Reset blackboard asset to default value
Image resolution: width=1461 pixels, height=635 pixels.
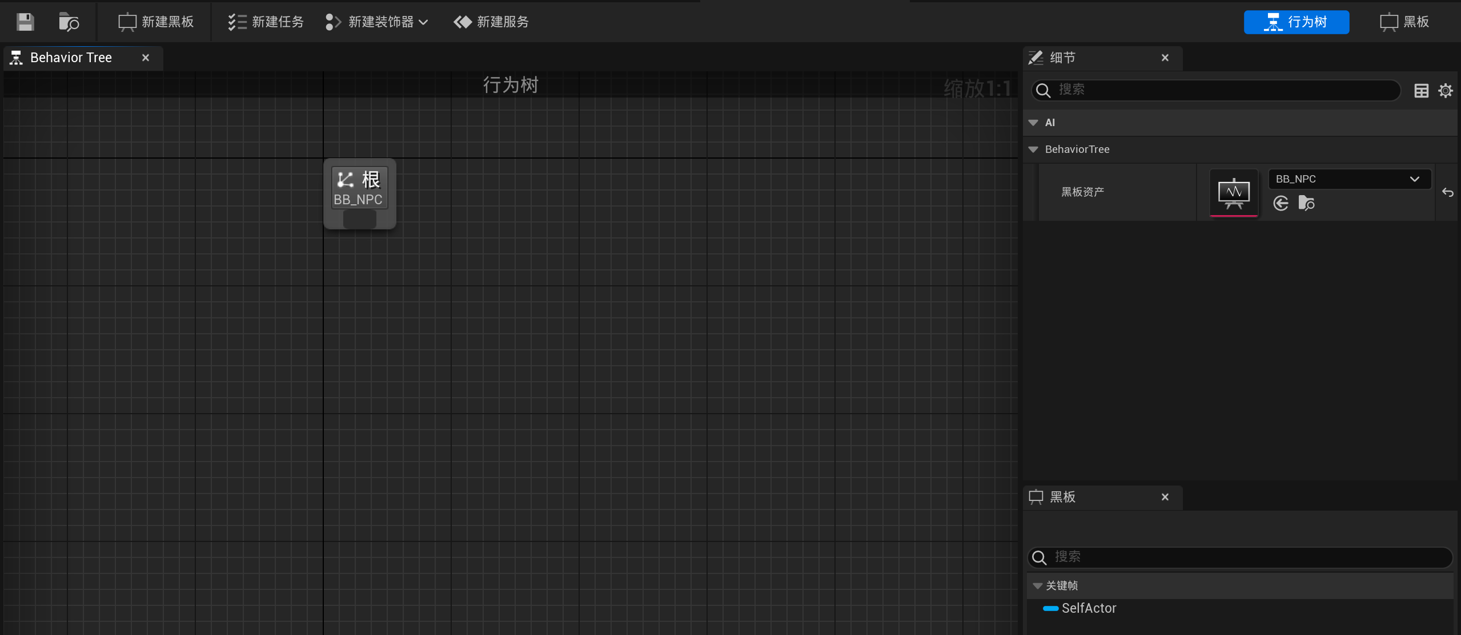click(1447, 192)
